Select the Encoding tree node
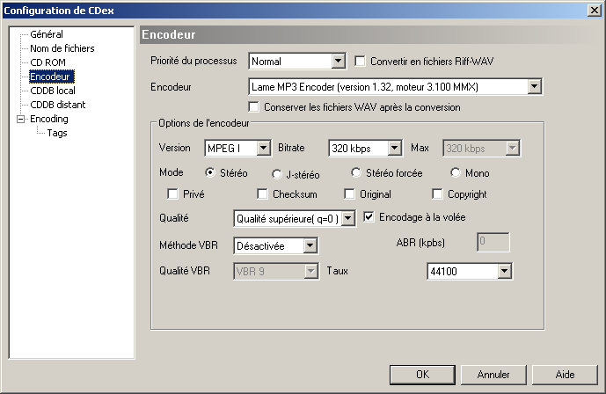 click(x=49, y=119)
